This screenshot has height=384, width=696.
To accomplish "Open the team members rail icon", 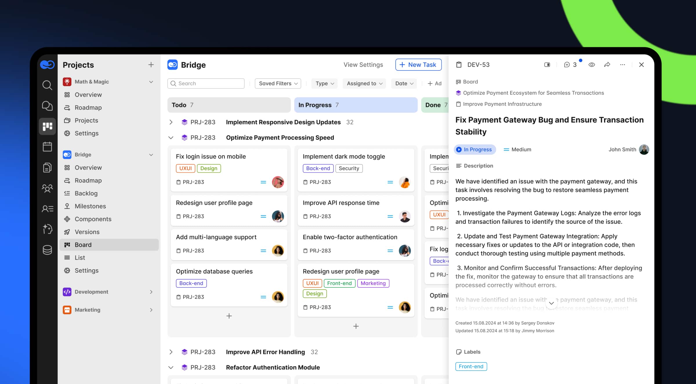I will tap(47, 189).
